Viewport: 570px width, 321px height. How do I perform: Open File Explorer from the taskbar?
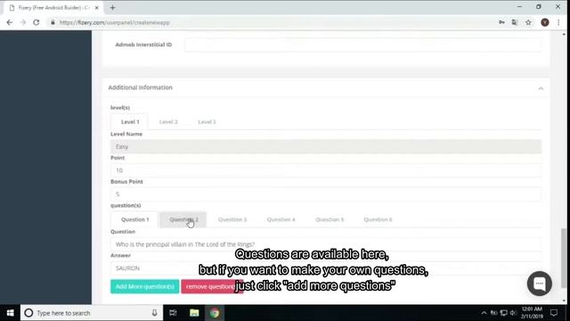click(194, 313)
